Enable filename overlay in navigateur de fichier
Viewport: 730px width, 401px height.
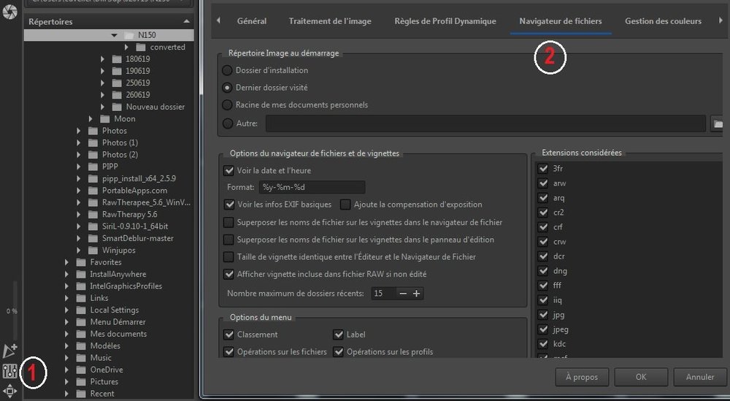tap(228, 222)
